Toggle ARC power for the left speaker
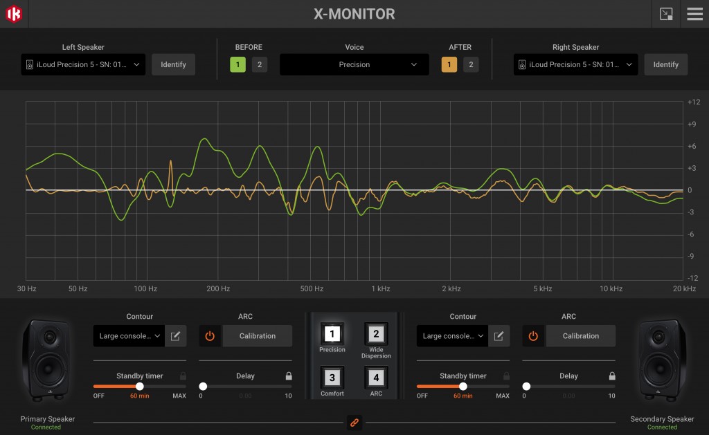709x435 pixels. [210, 335]
